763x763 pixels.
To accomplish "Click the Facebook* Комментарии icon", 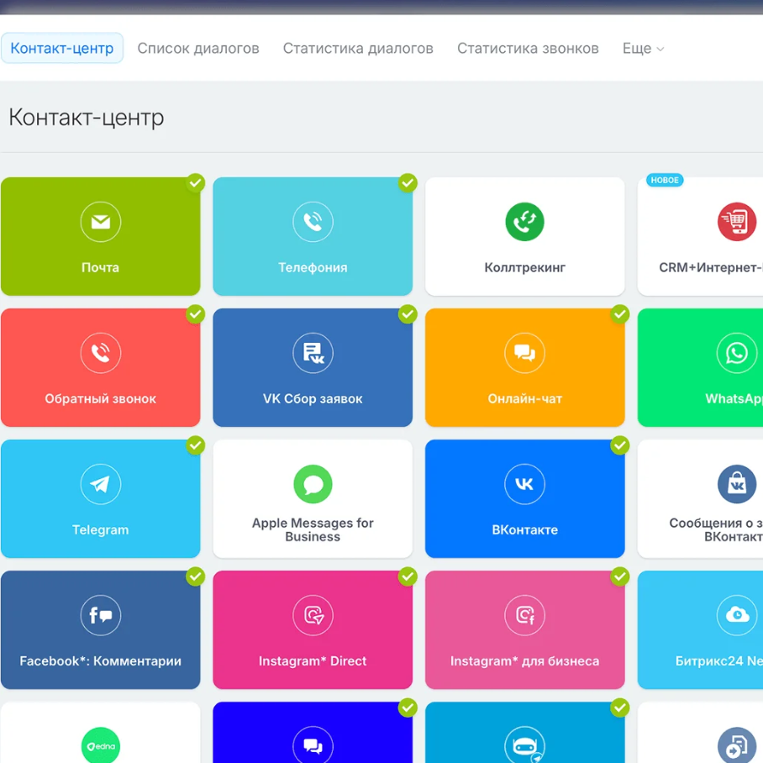I will [101, 616].
